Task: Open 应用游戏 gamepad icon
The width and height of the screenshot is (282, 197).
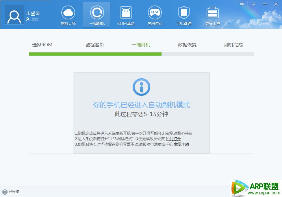Action: [155, 13]
